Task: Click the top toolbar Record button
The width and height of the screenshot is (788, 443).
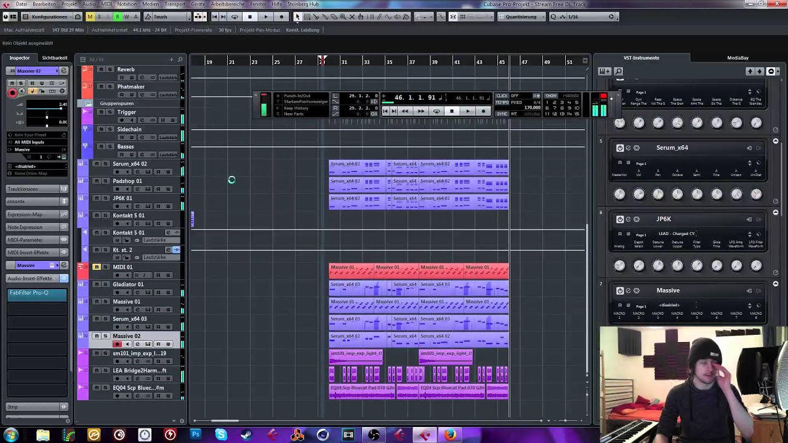Action: (x=281, y=17)
